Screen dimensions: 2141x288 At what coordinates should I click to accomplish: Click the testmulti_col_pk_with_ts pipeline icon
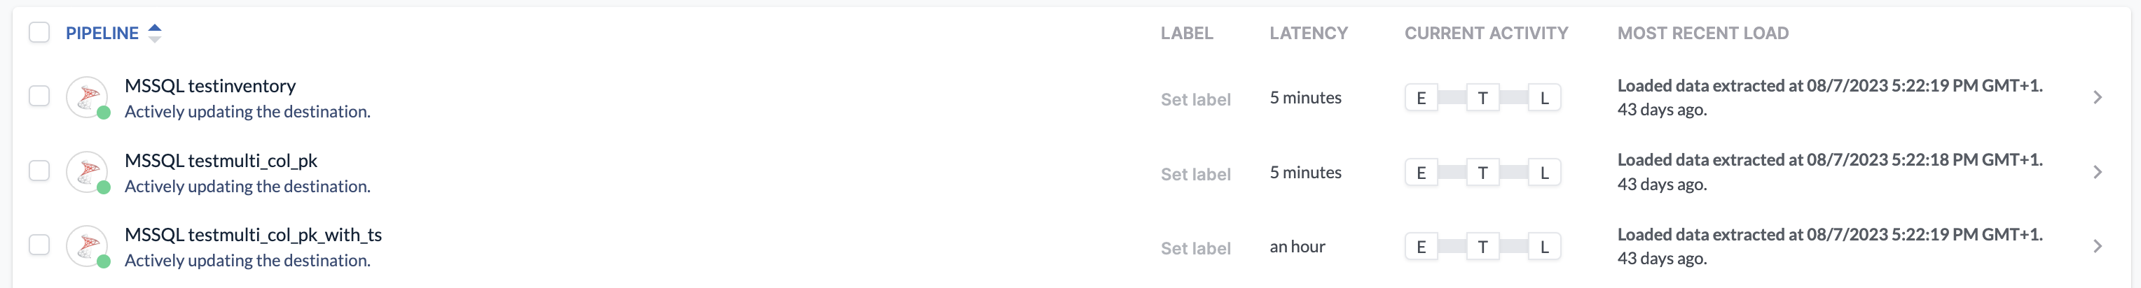[x=88, y=247]
